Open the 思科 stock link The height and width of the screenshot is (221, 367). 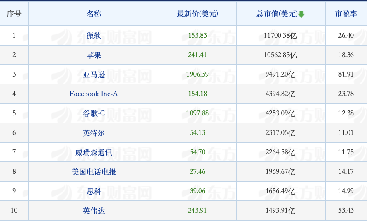click(94, 191)
